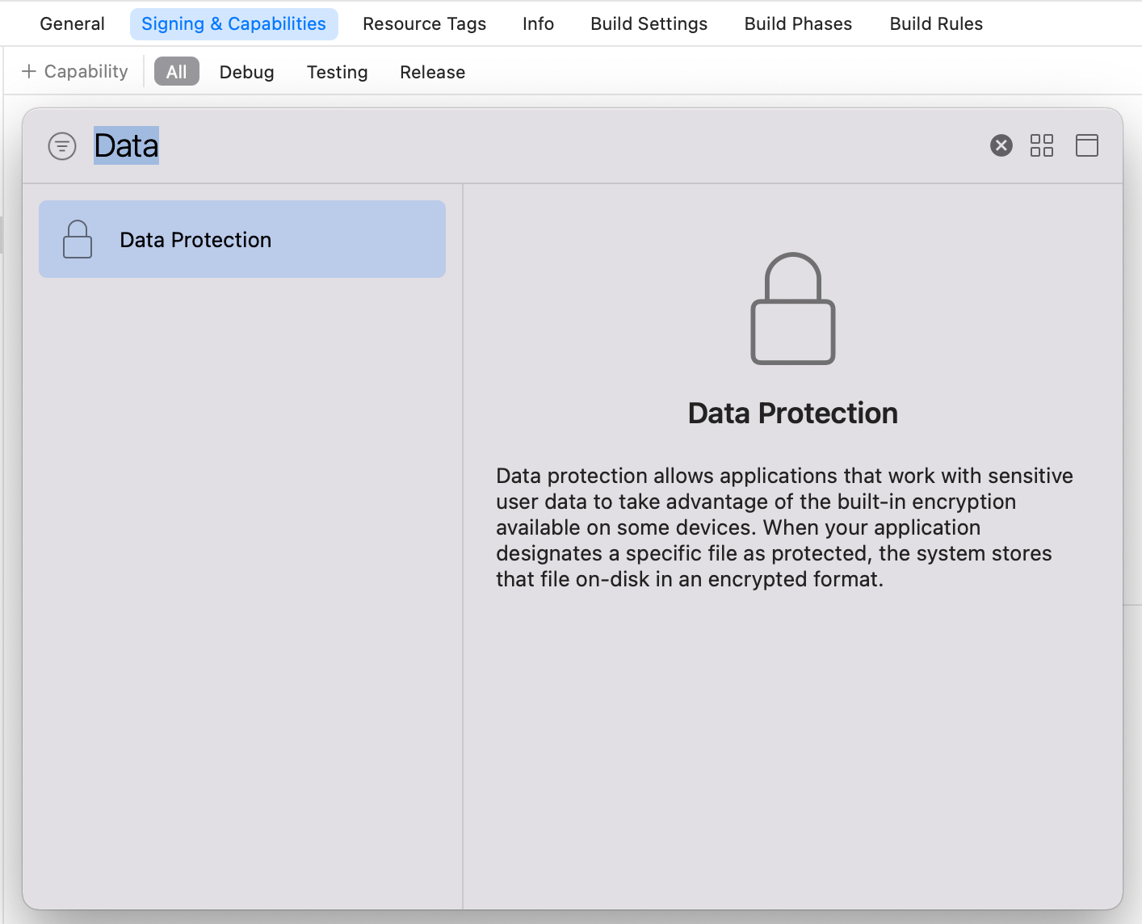Go to the Info tab
1142x924 pixels.
pos(538,24)
